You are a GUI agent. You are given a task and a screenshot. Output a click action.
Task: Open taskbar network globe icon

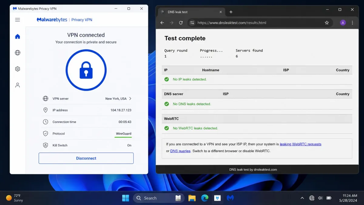click(x=312, y=198)
